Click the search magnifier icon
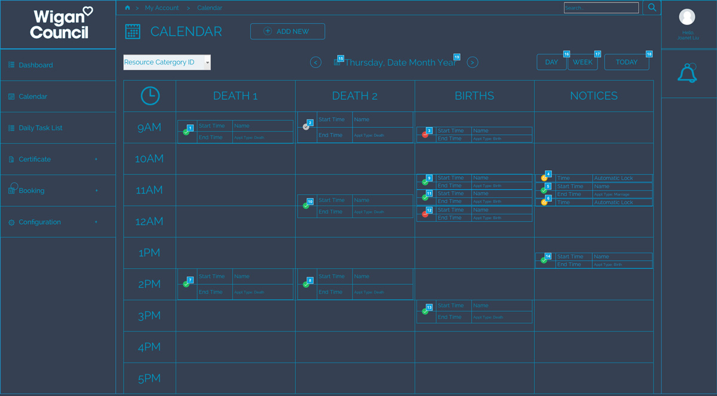This screenshot has height=396, width=717. tap(651, 8)
